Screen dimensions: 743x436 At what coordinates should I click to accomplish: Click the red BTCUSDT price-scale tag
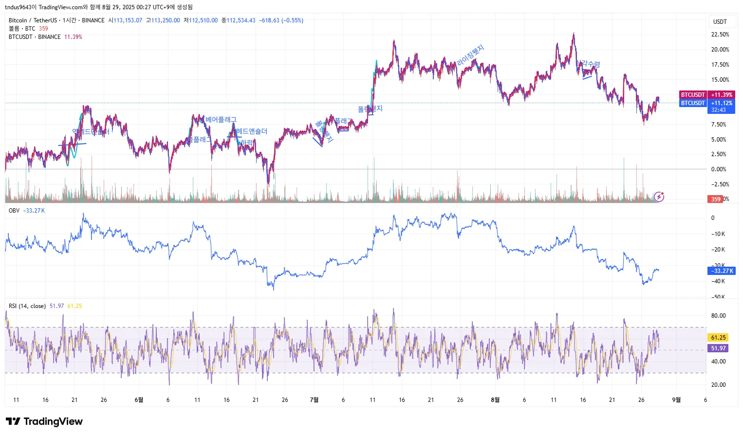[693, 95]
